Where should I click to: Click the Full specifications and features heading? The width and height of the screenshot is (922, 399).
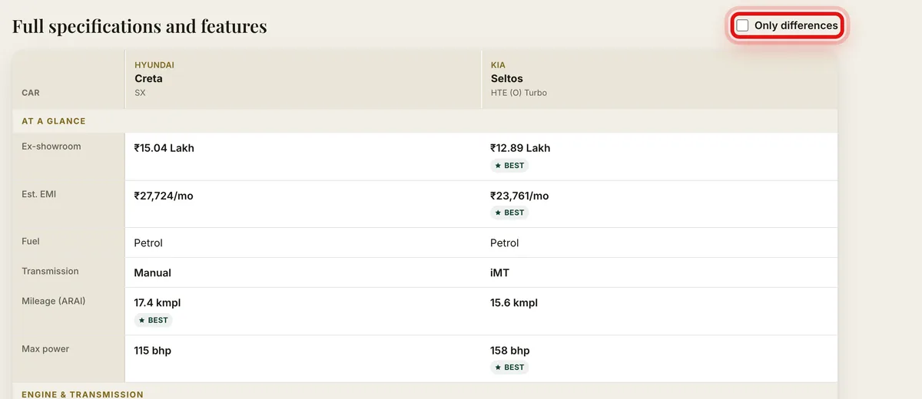(140, 26)
